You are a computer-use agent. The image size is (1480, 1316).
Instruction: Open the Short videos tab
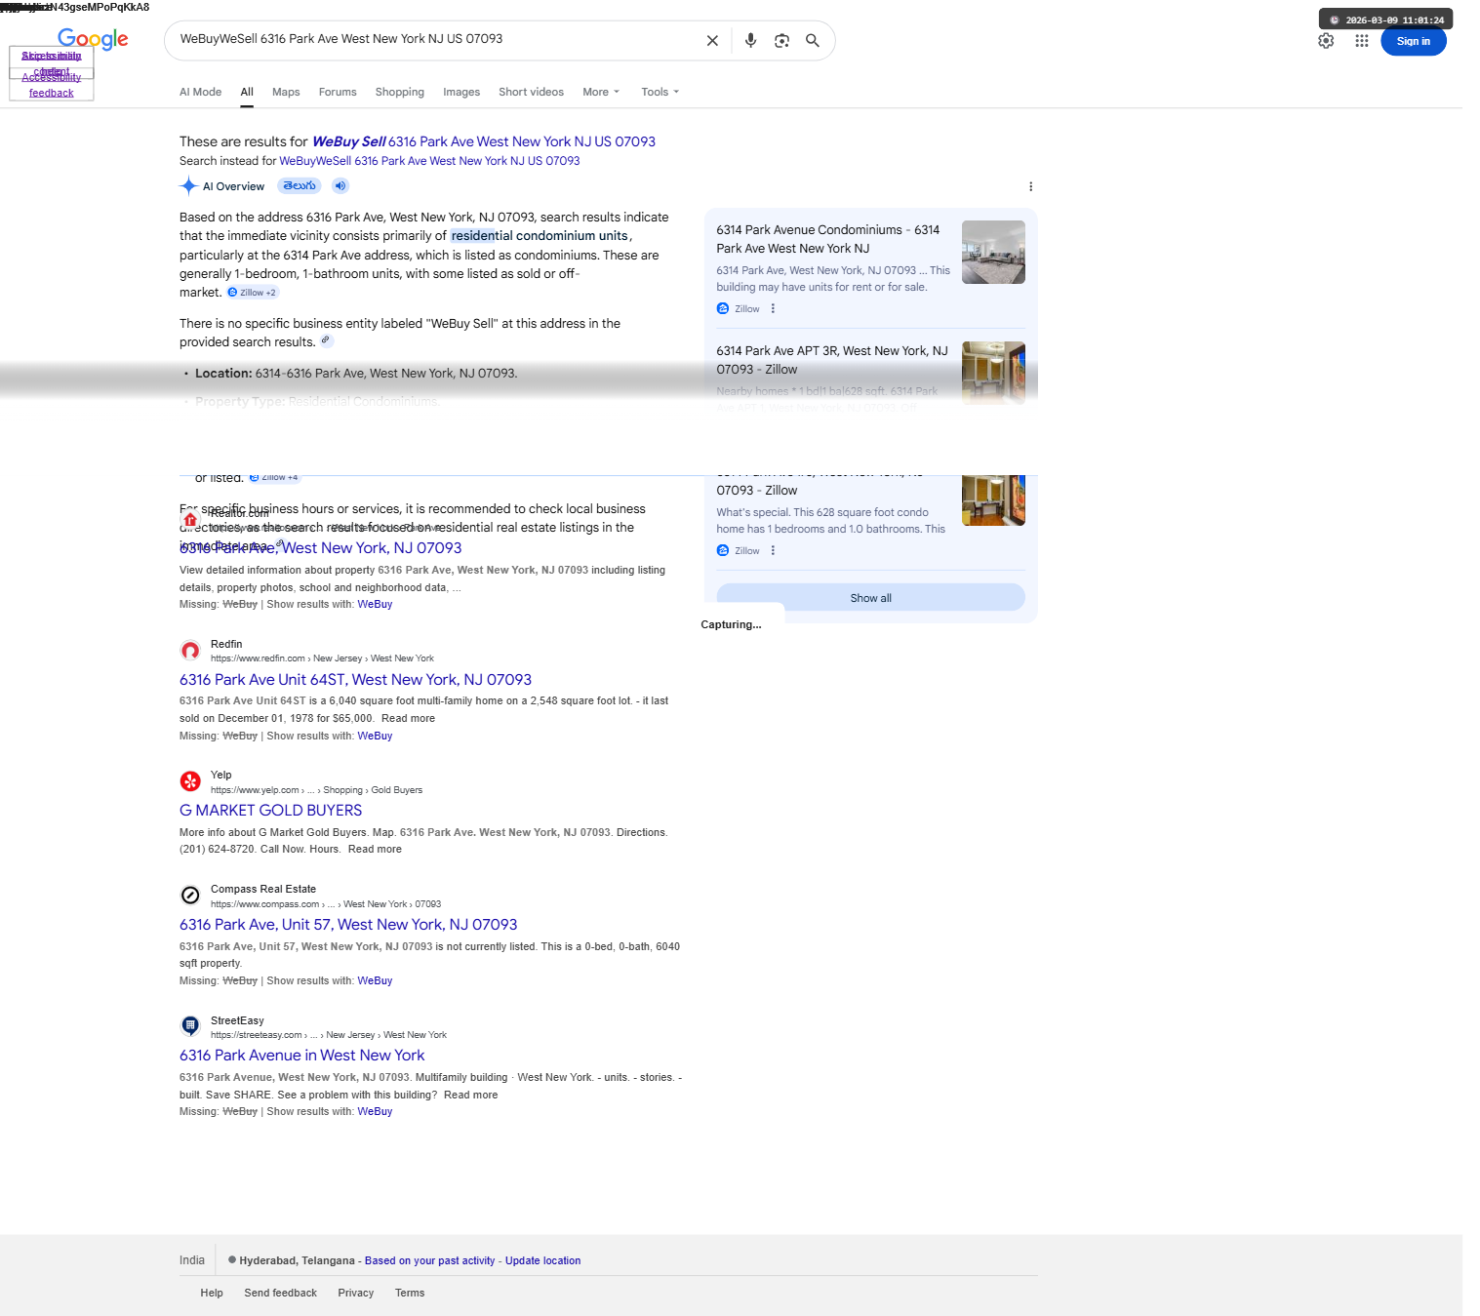pyautogui.click(x=531, y=92)
